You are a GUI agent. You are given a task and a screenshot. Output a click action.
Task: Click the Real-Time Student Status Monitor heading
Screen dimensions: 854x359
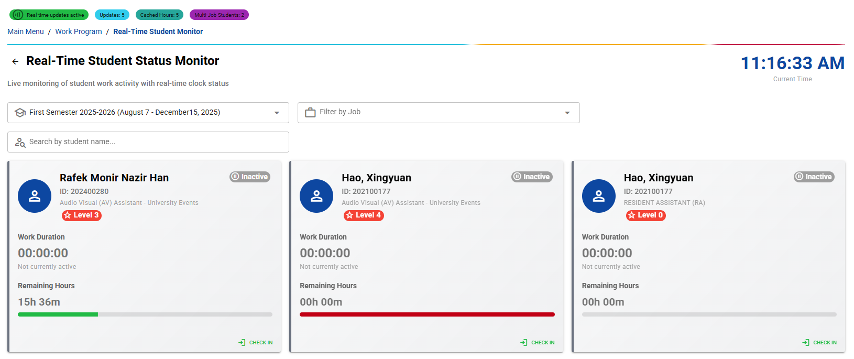(x=123, y=61)
